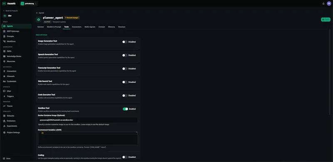Image resolution: width=333 pixels, height=162 pixels.
Task: Click the Prompts sidebar icon
Action: 5,36
